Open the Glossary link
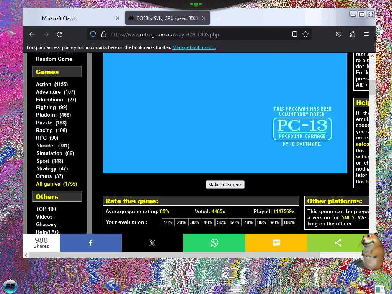The width and height of the screenshot is (392, 294). tap(46, 224)
